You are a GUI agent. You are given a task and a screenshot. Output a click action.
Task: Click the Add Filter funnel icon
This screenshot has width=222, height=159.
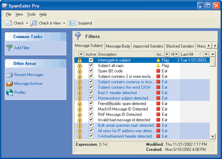point(10,48)
